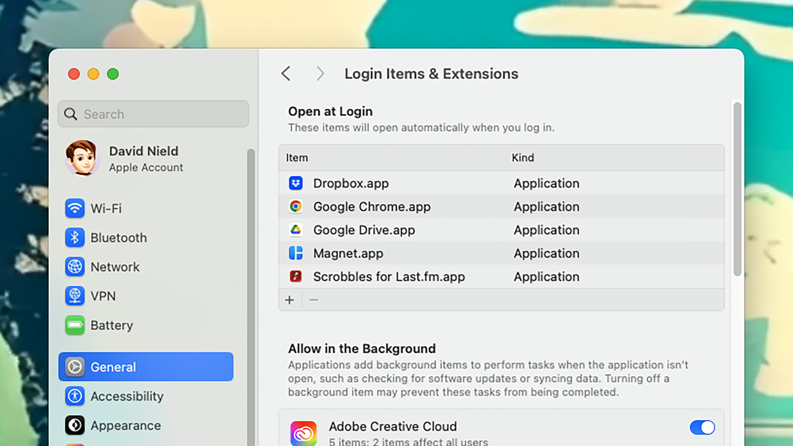Open Accessibility settings in the sidebar

(x=126, y=396)
